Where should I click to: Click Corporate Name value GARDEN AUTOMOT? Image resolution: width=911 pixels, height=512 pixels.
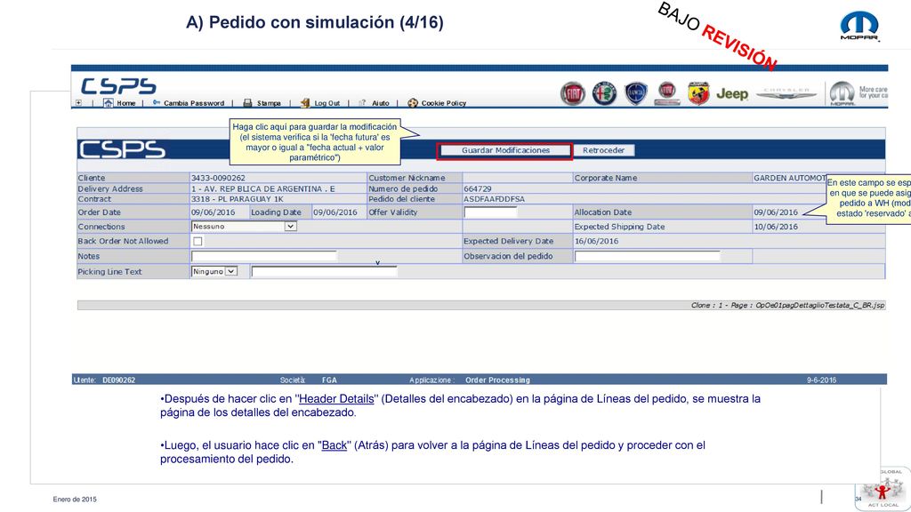pyautogui.click(x=790, y=178)
